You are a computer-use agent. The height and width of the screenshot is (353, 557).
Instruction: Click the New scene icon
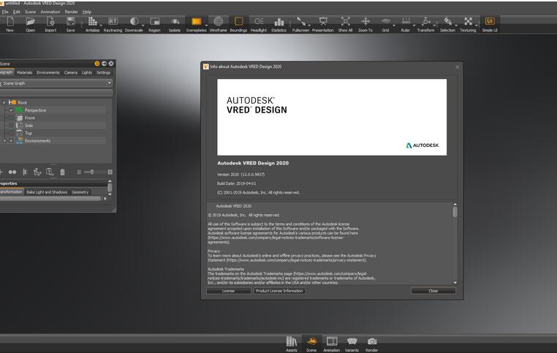coord(10,22)
